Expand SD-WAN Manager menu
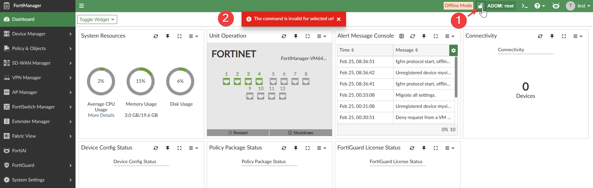Viewport: 593px width, 188px height. 38,63
